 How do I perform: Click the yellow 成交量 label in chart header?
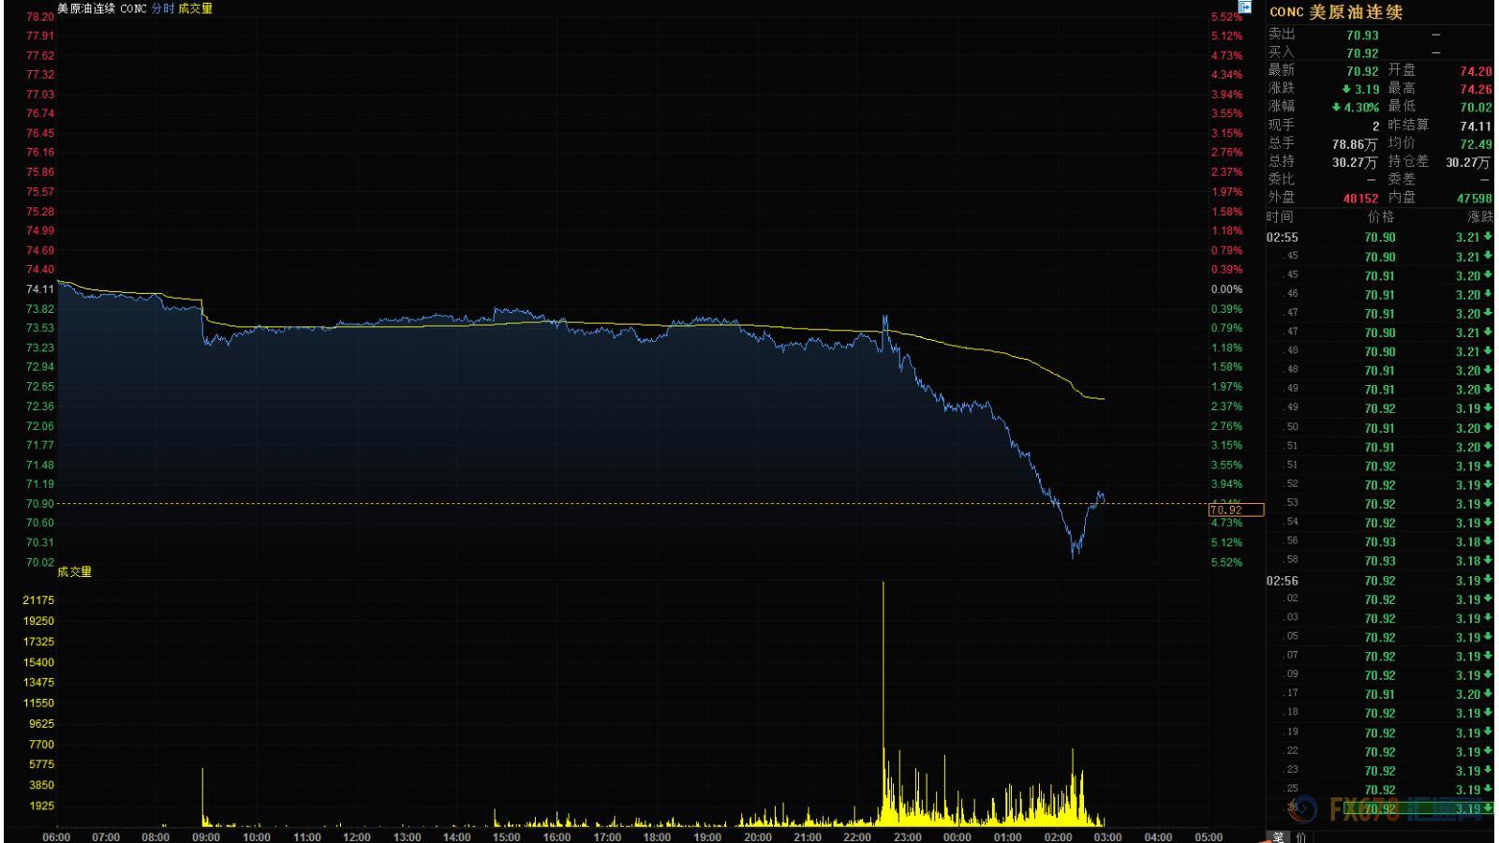[196, 8]
